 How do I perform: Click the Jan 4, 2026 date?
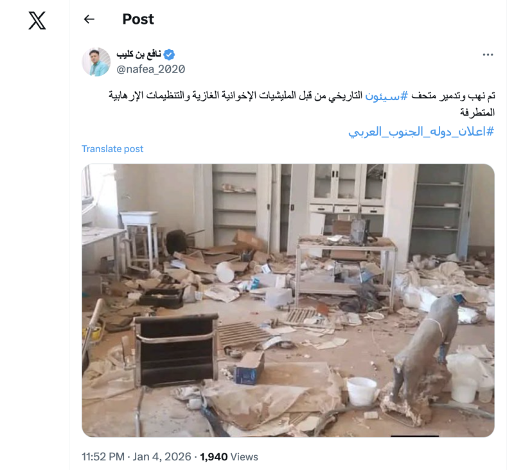162,457
